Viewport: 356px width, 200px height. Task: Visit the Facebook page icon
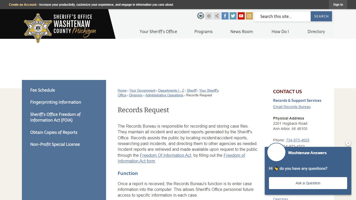click(x=225, y=16)
